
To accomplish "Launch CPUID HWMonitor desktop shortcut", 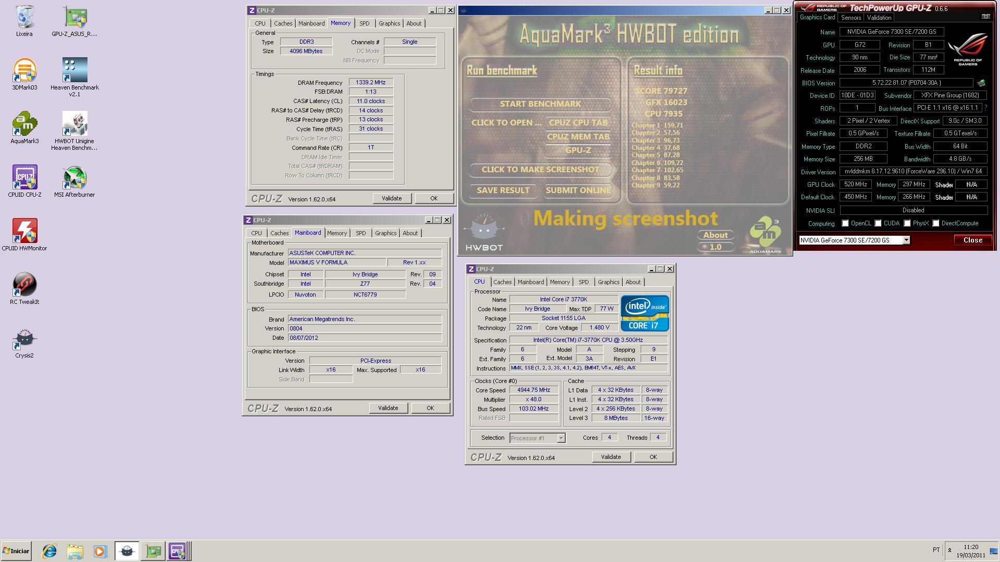I will tap(24, 235).
